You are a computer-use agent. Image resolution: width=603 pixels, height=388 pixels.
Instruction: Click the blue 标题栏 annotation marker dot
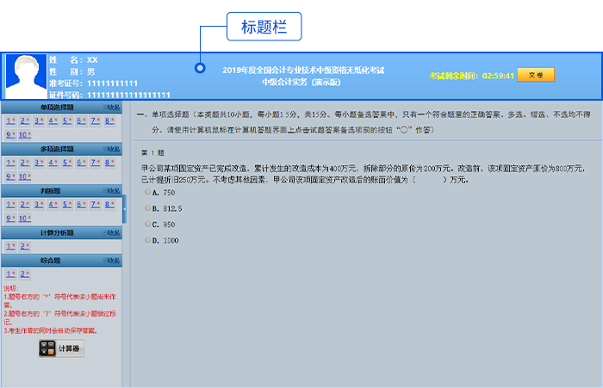[200, 68]
